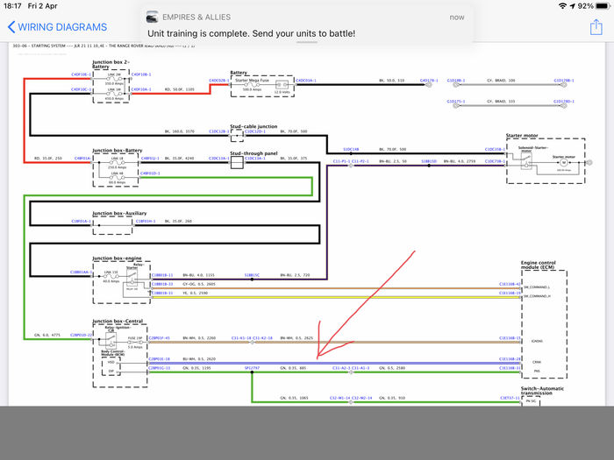Go back to Wiring Diagrams
This screenshot has height=460, width=614.
[x=57, y=27]
